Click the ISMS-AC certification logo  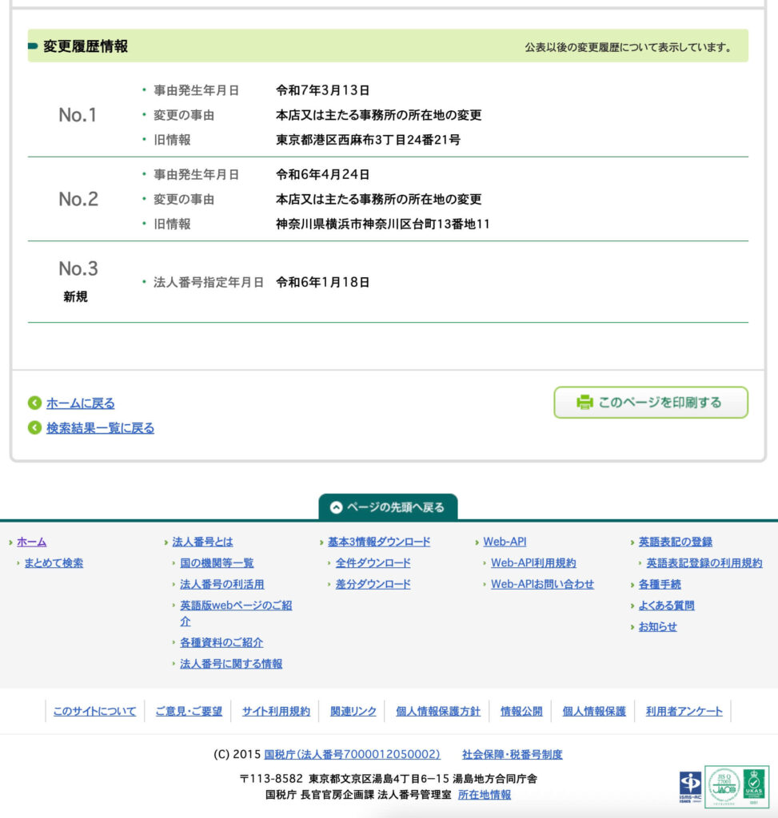(x=690, y=787)
